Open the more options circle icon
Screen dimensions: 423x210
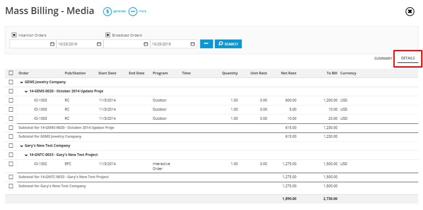tap(133, 11)
